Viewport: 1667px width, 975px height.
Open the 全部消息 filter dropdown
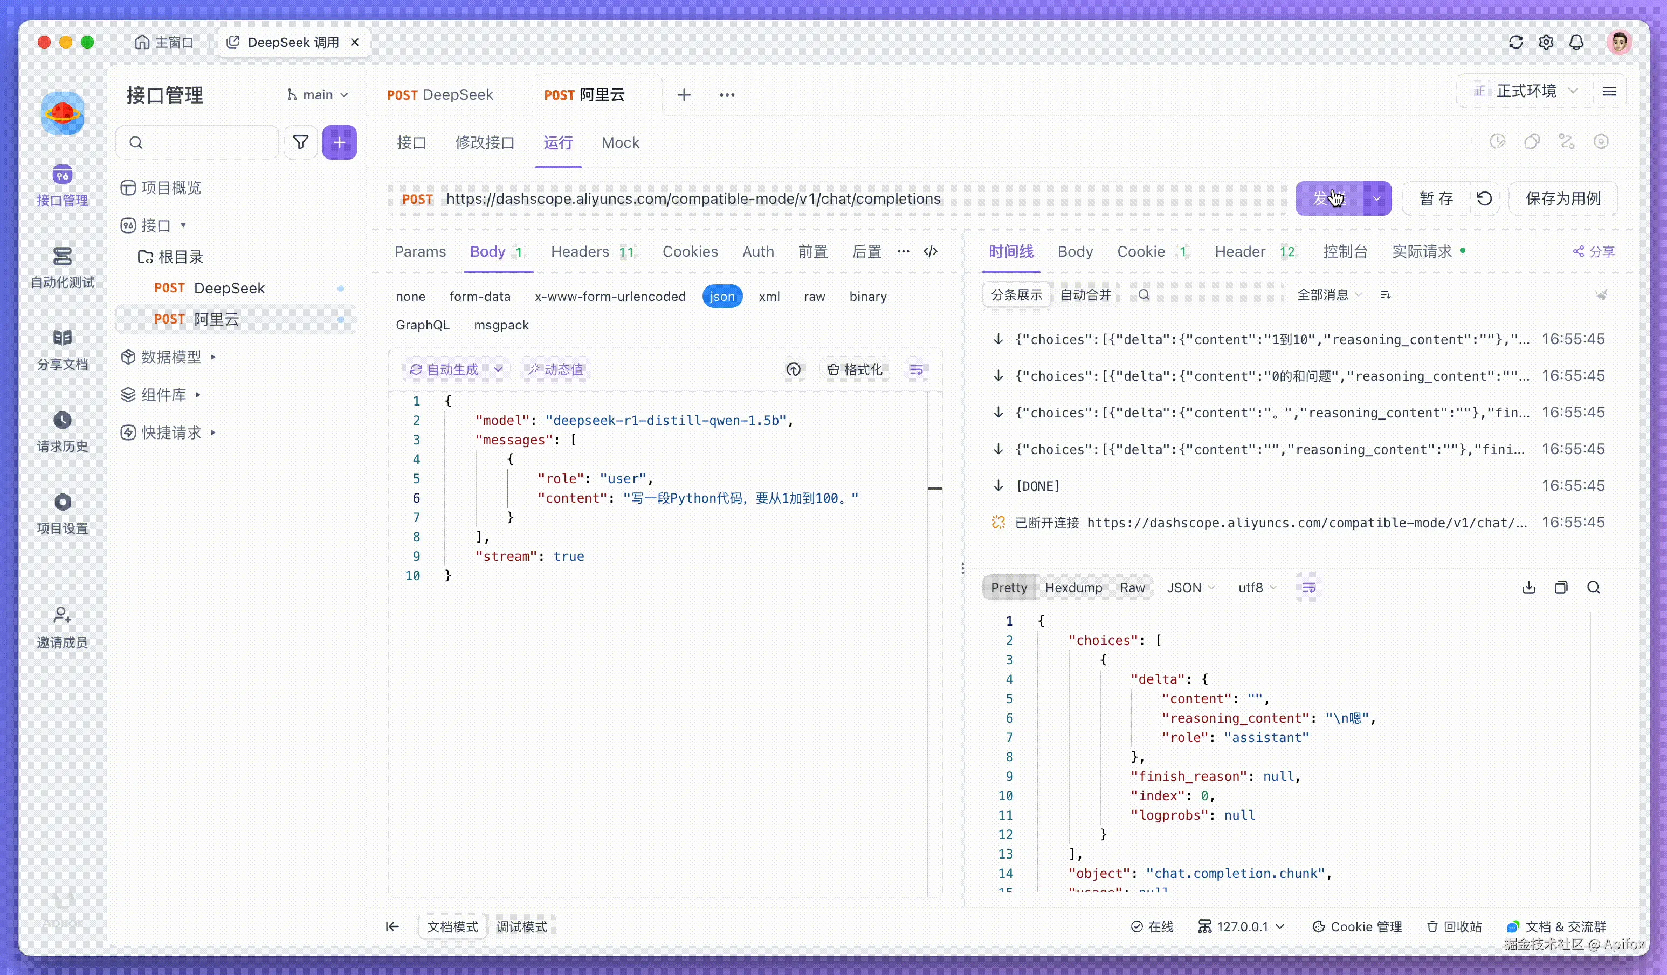click(x=1329, y=295)
